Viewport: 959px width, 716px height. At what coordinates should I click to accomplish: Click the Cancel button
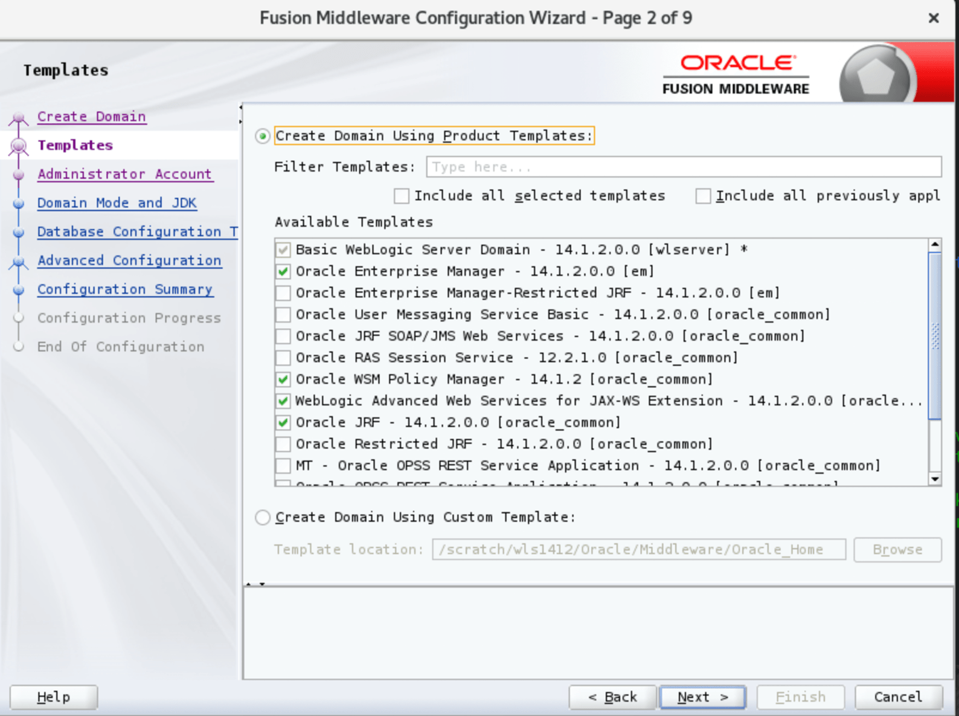[898, 697]
